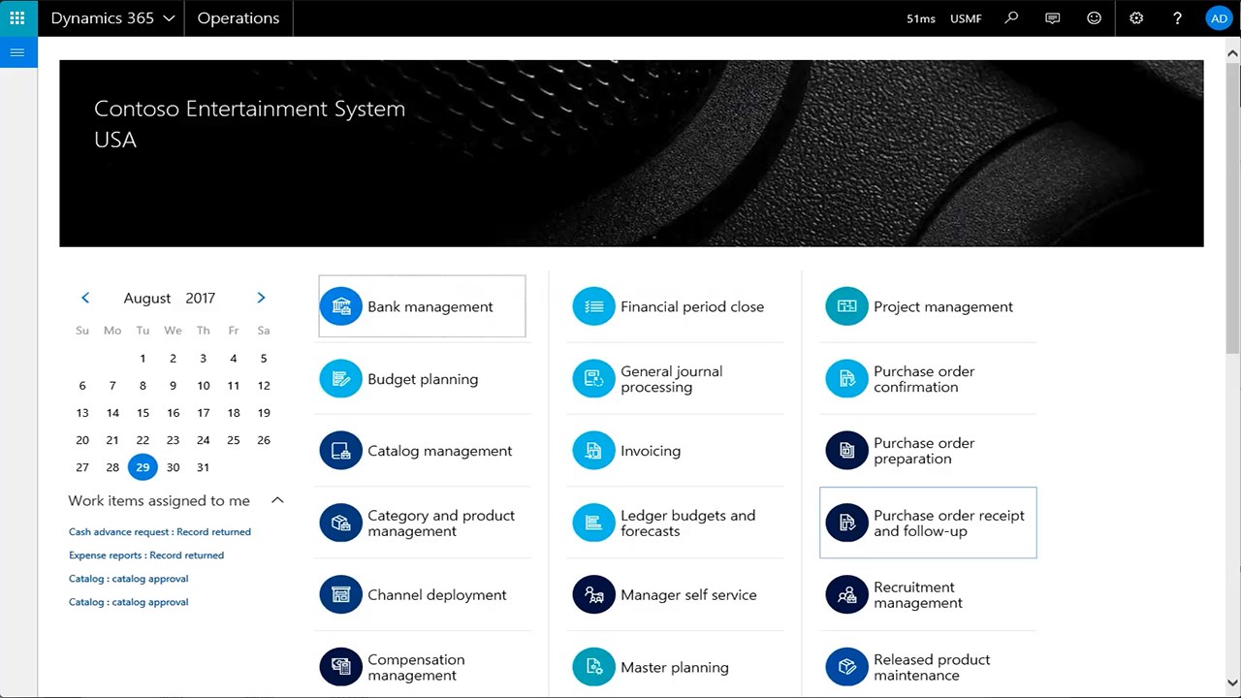The width and height of the screenshot is (1241, 698).
Task: Open the Channel deployment tile label
Action: [437, 595]
